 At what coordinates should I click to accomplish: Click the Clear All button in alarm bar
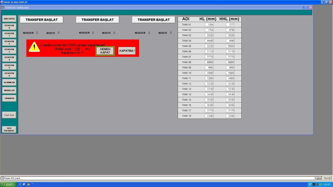(327, 178)
